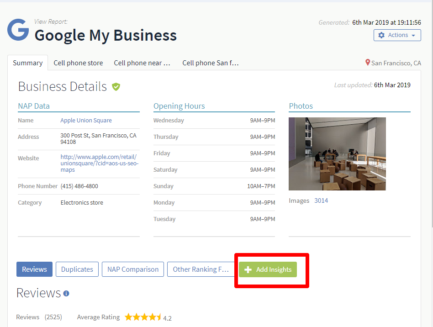The image size is (433, 327).
Task: Click the 3014 images count link
Action: (x=321, y=201)
